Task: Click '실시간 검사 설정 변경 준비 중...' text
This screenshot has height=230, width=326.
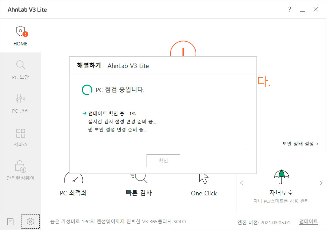Action: [x=122, y=121]
